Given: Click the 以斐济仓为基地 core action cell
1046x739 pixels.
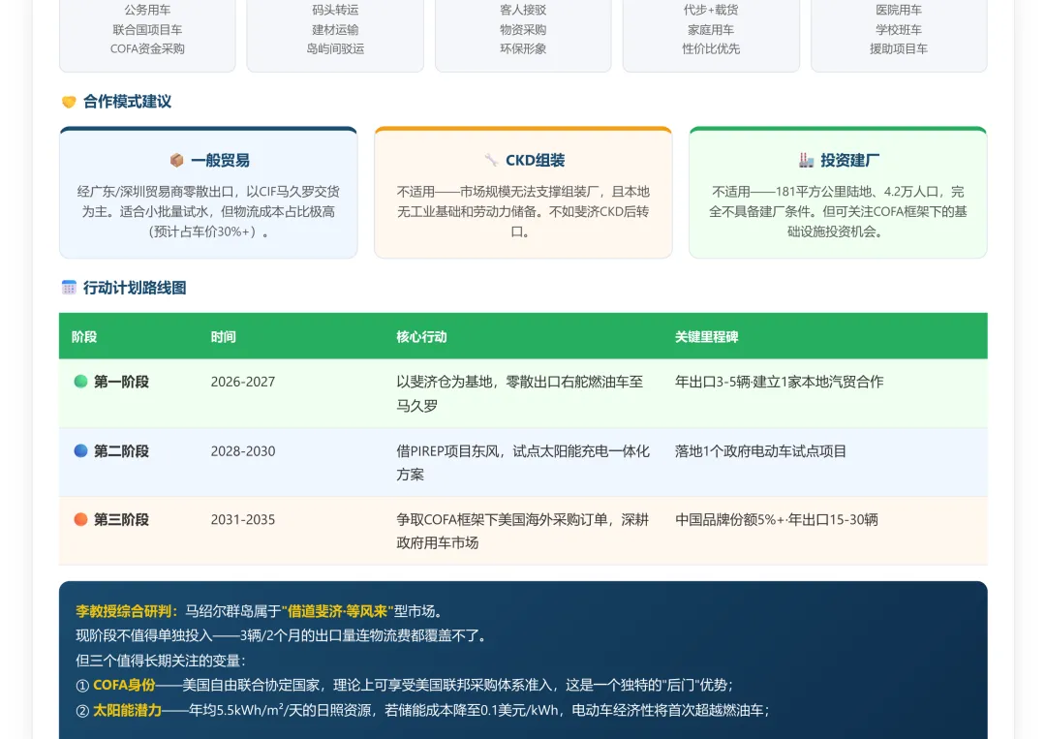Looking at the screenshot, I should coord(520,393).
